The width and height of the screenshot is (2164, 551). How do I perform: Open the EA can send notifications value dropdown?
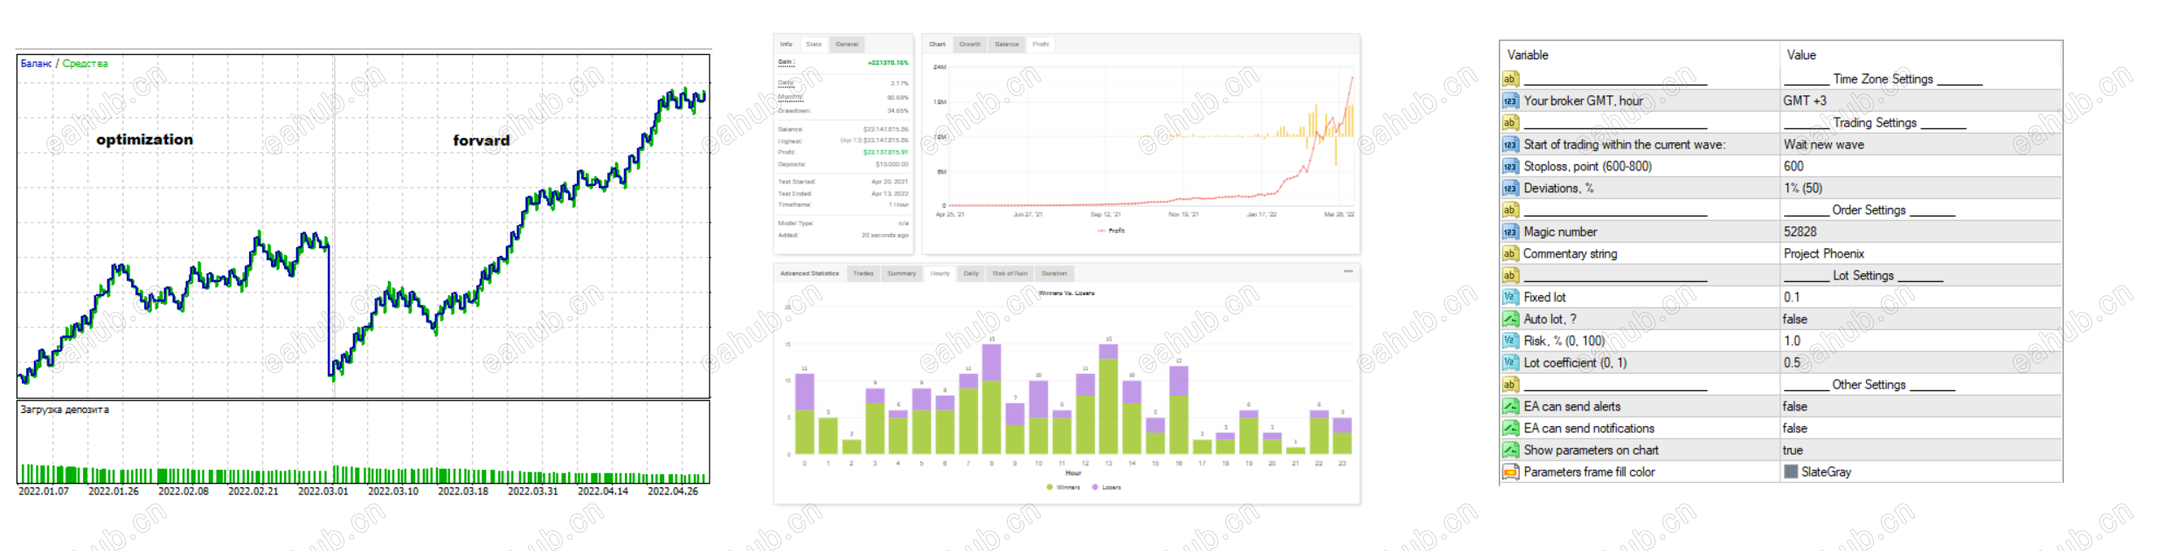coord(1921,428)
